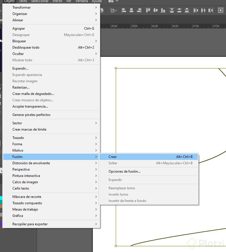Screen dimensions: 226x252
Task: Open the Efecto menu
Action: coord(57,1)
